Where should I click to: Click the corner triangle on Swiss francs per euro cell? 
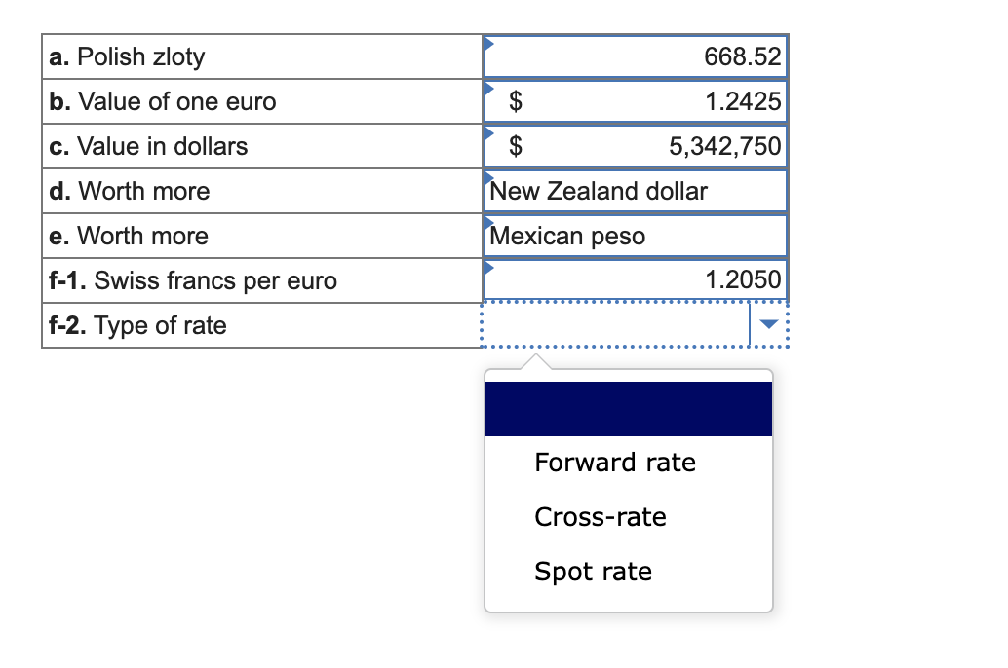[x=488, y=269]
